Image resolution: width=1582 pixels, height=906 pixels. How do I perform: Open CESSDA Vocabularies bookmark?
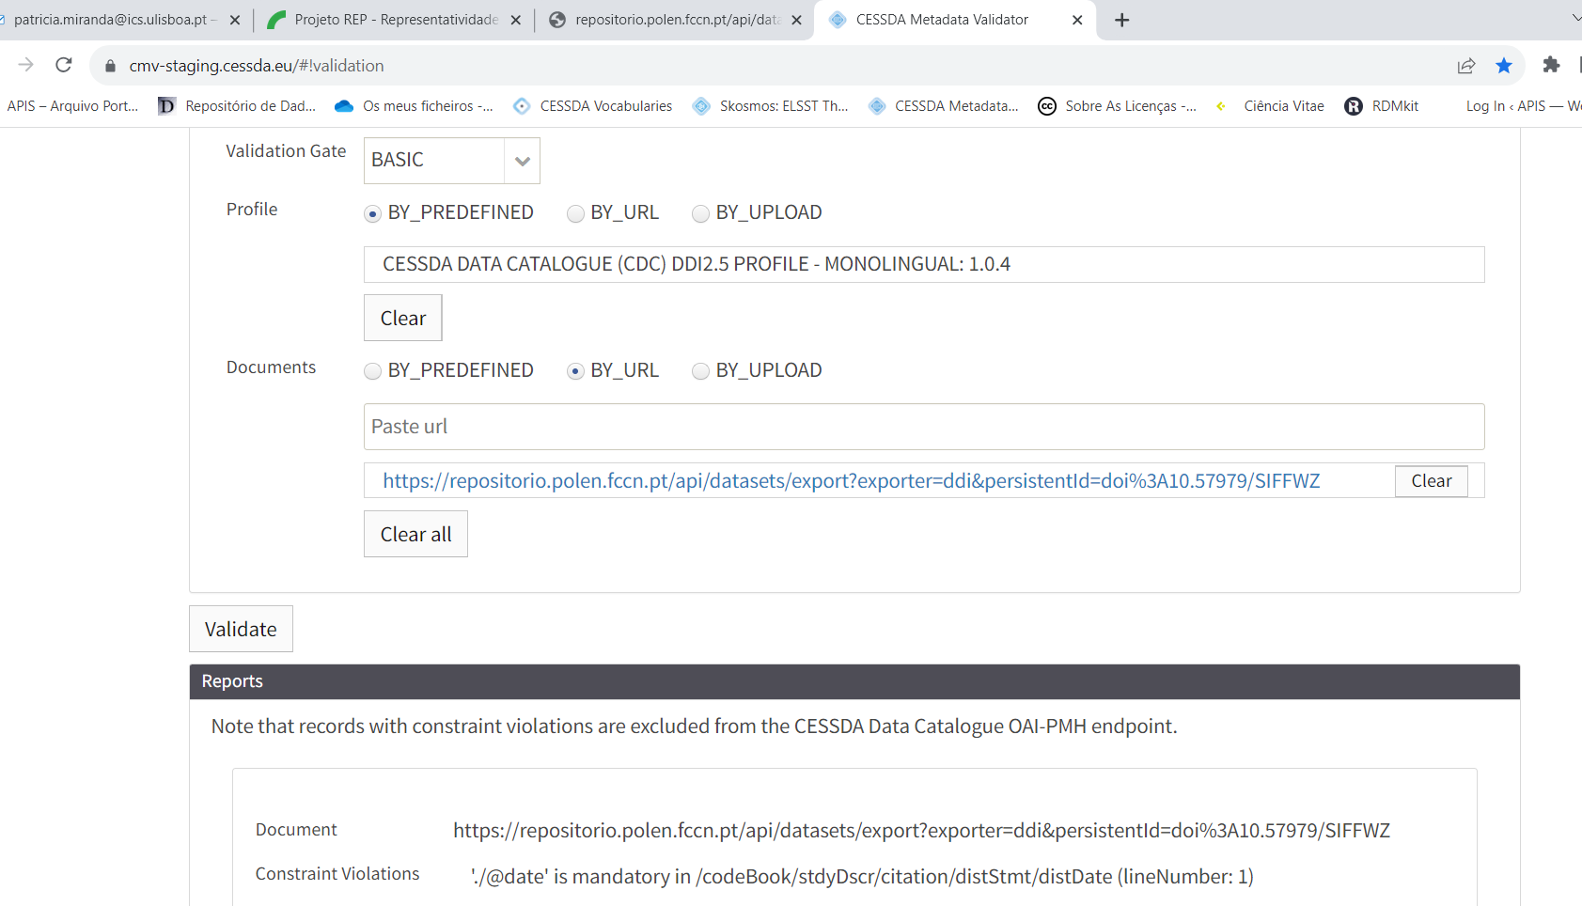pos(593,106)
